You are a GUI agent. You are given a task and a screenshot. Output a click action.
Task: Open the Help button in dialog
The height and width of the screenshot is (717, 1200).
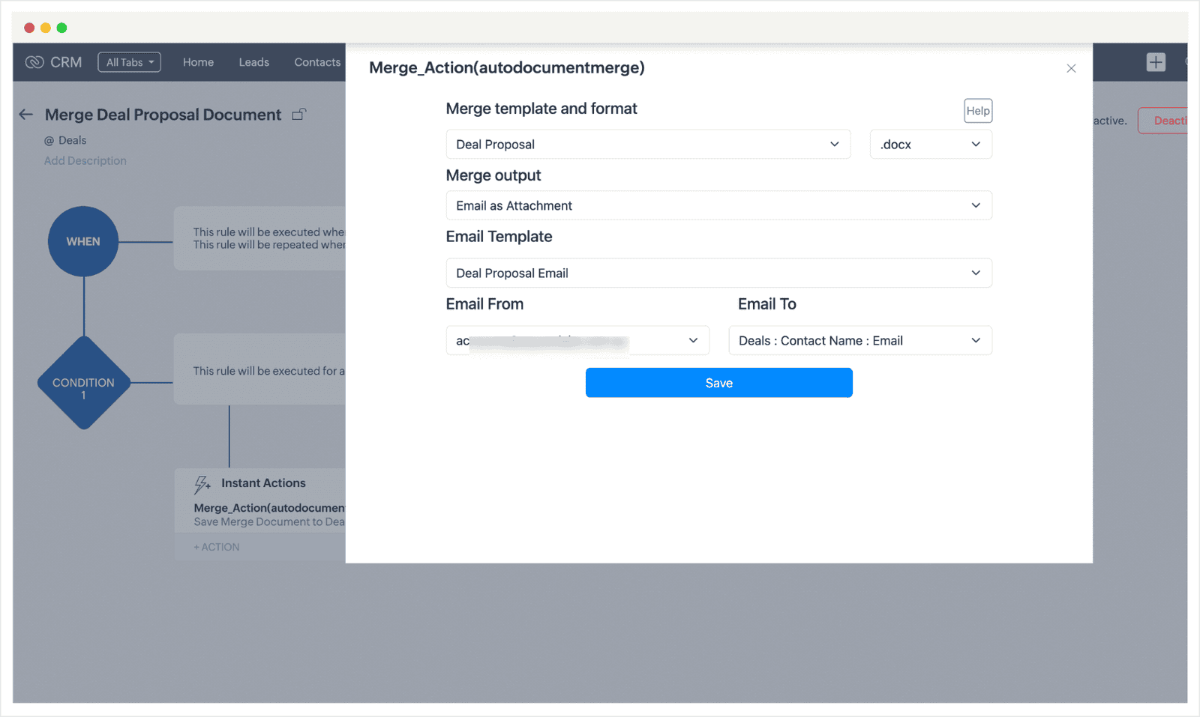[978, 111]
